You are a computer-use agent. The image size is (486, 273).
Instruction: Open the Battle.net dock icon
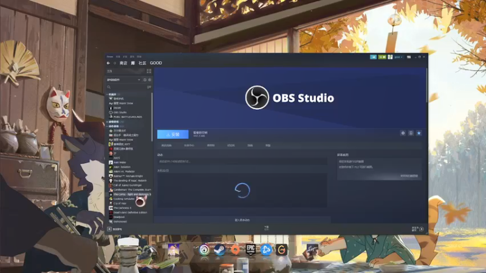[265, 250]
